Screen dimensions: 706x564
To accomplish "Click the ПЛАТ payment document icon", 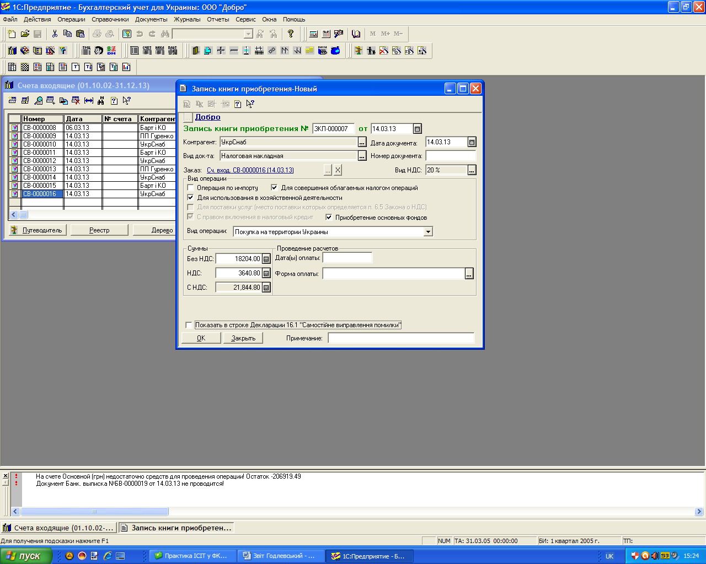I will click(173, 51).
